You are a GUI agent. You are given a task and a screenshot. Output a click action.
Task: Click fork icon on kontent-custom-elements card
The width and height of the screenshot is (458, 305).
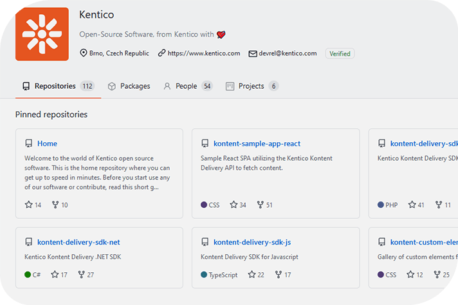coord(437,275)
